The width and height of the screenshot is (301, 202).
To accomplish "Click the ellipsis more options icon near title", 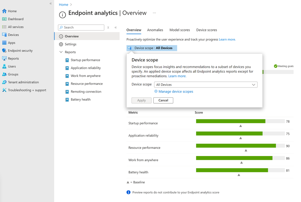I will click(x=154, y=13).
